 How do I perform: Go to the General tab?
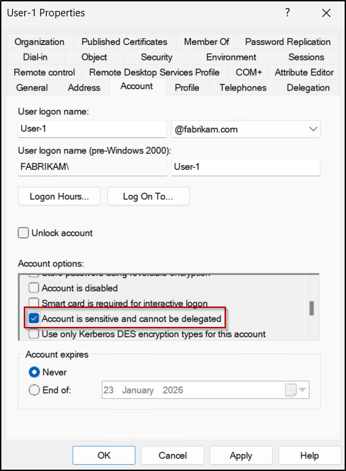coord(32,88)
